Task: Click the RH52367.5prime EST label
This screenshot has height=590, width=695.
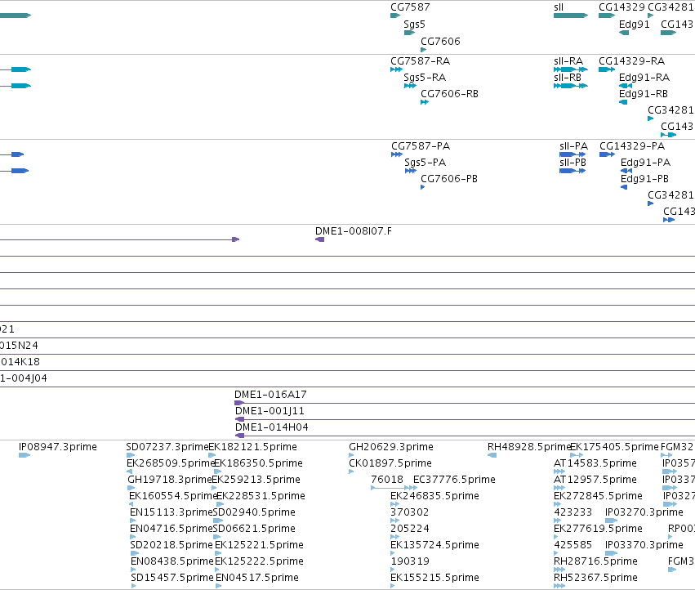Action: click(595, 578)
